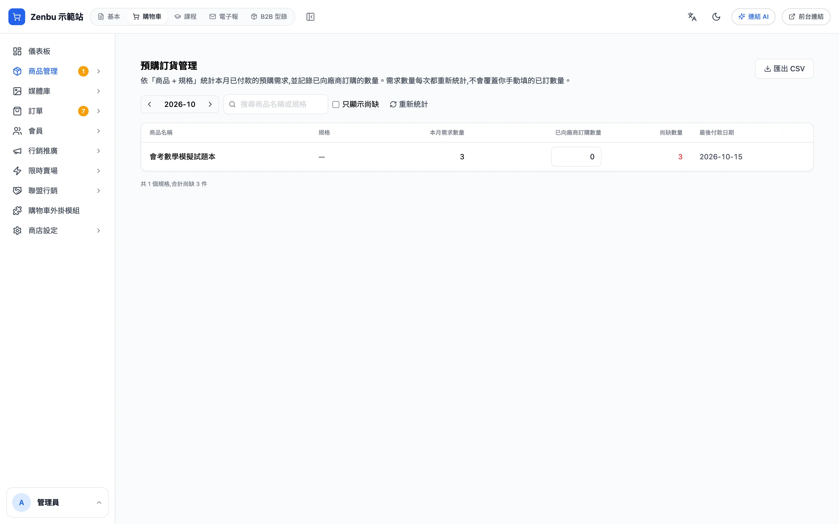Click the 儀表板 dashboard icon

pos(17,51)
